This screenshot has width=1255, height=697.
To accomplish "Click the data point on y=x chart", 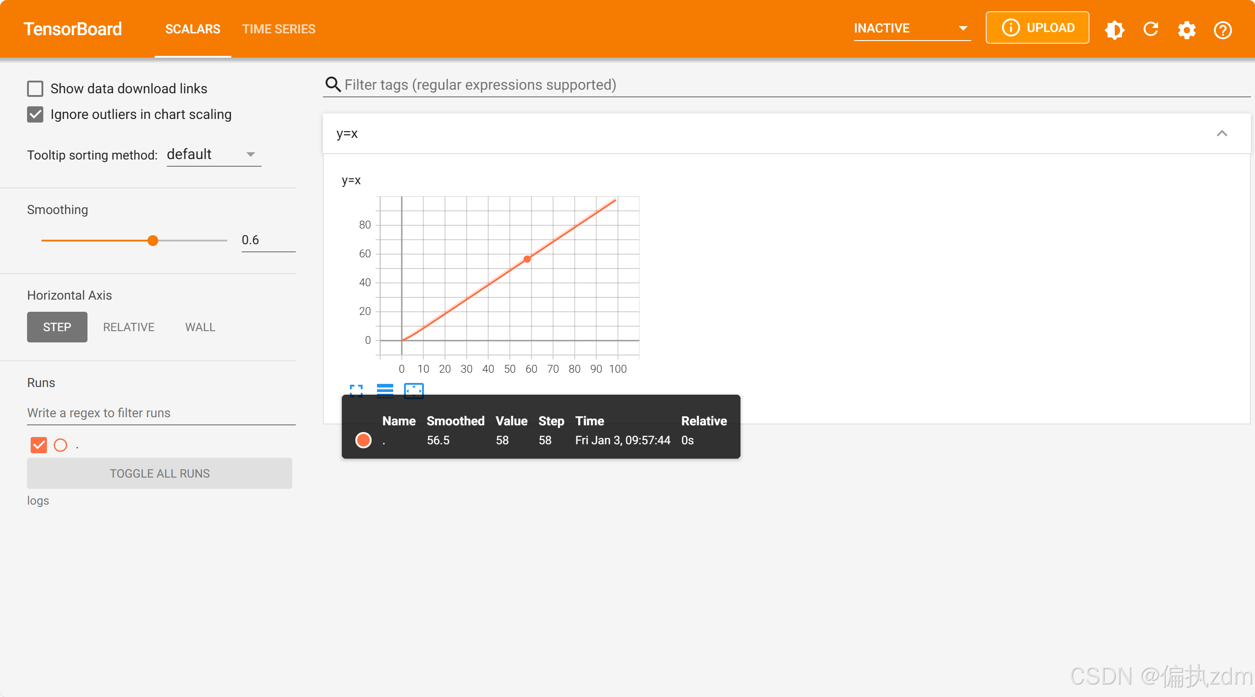I will click(527, 260).
